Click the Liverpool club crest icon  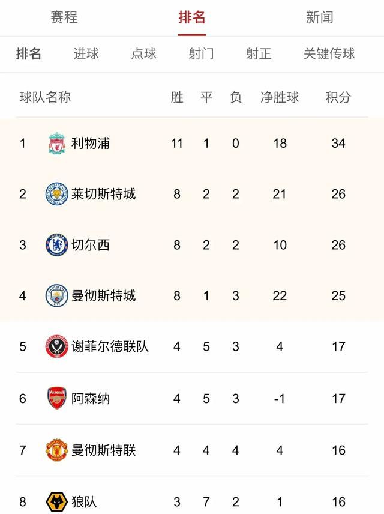pyautogui.click(x=57, y=144)
